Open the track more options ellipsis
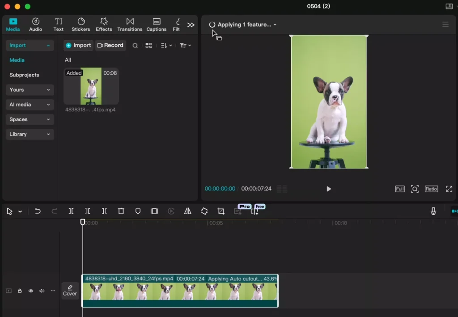458x317 pixels. tap(53, 291)
